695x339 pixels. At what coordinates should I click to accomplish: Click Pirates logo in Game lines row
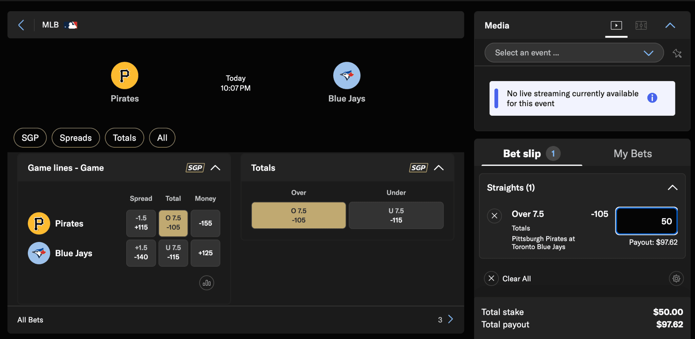point(39,223)
